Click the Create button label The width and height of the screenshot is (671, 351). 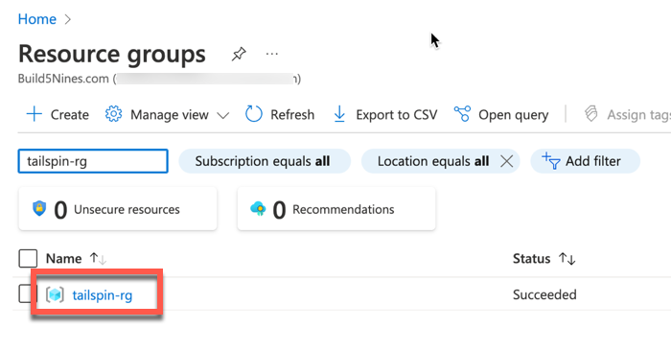(69, 115)
